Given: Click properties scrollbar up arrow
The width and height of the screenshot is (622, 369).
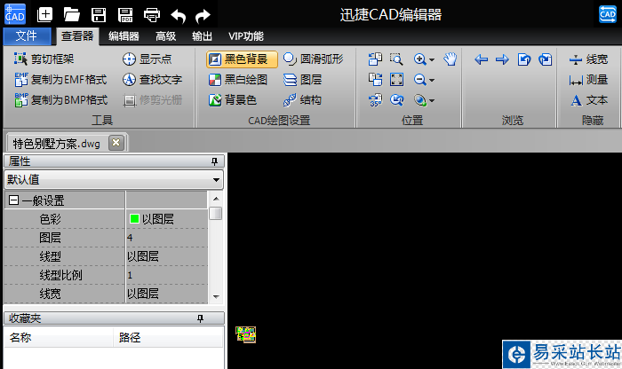Looking at the screenshot, I should click(216, 199).
